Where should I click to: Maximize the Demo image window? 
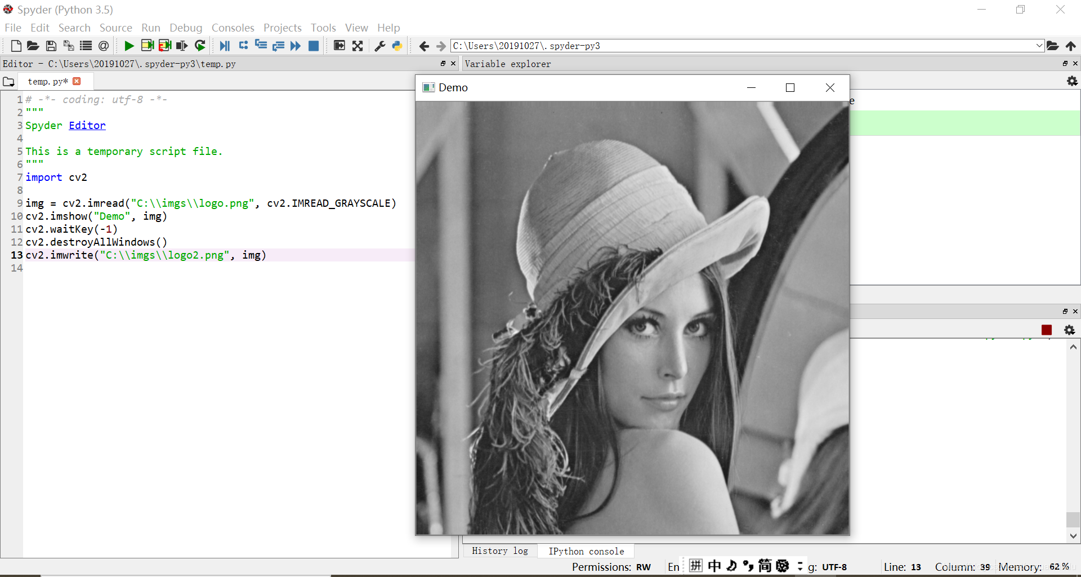pos(790,87)
